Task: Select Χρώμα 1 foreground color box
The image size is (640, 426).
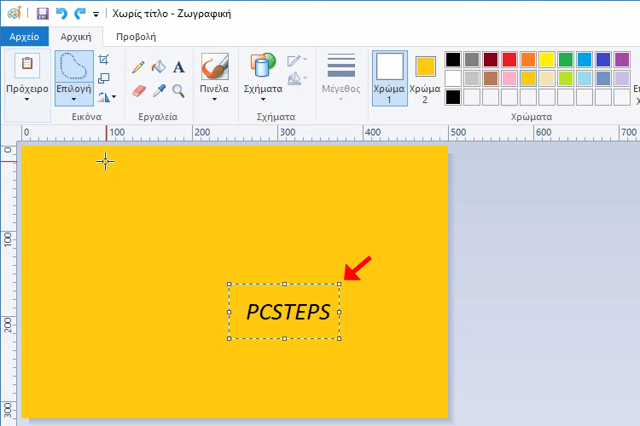Action: [x=389, y=78]
